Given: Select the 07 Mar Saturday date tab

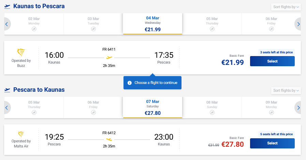Looking at the screenshot, I should 152,107.
